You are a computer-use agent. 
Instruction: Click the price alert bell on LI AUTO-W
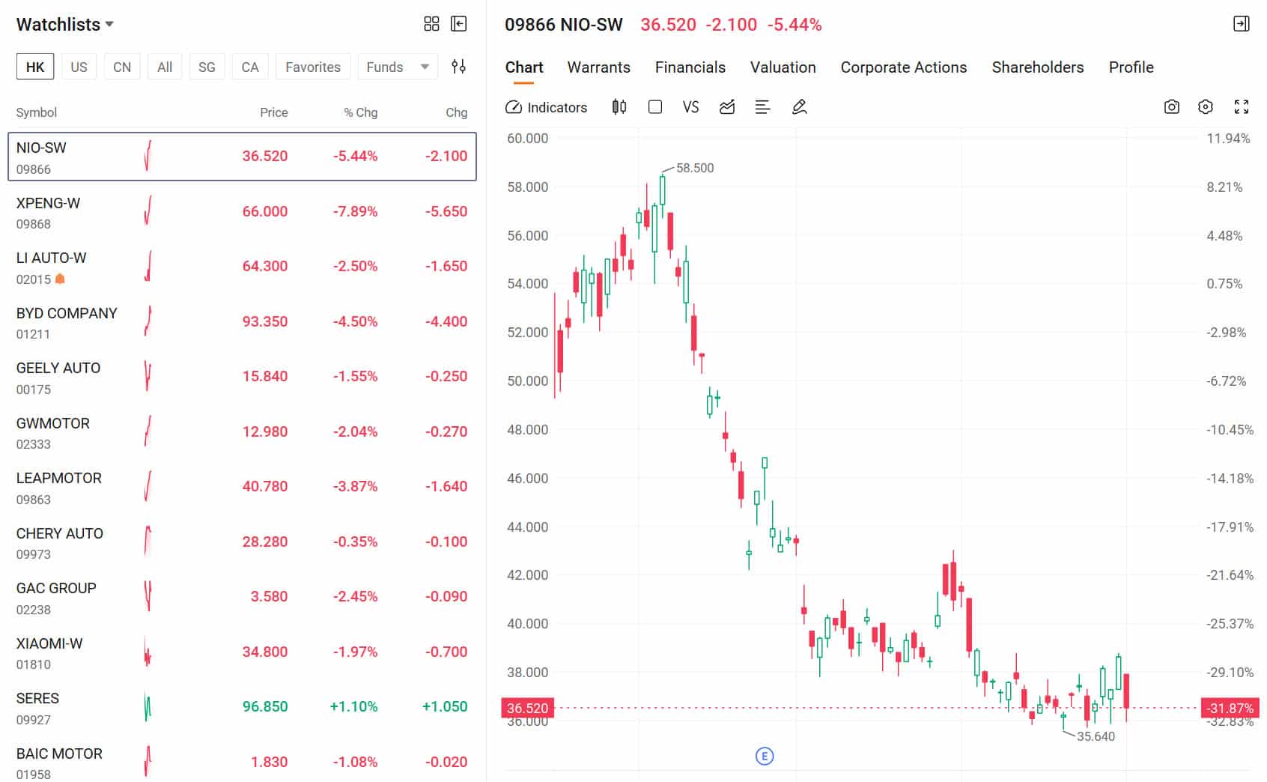(60, 279)
